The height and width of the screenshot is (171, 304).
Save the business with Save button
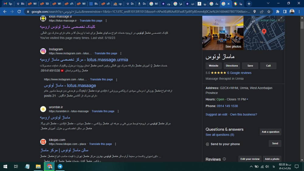pos(250,66)
